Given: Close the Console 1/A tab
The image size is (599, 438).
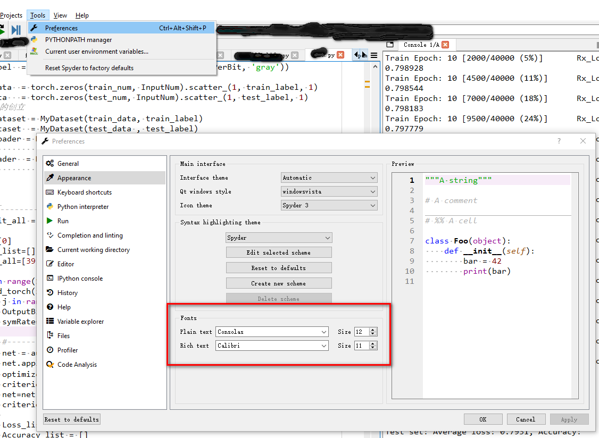Looking at the screenshot, I should [x=445, y=45].
